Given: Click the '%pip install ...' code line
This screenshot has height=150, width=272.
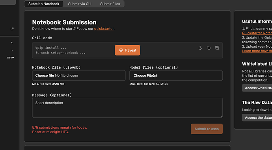Looking at the screenshot, I should [x=50, y=48].
